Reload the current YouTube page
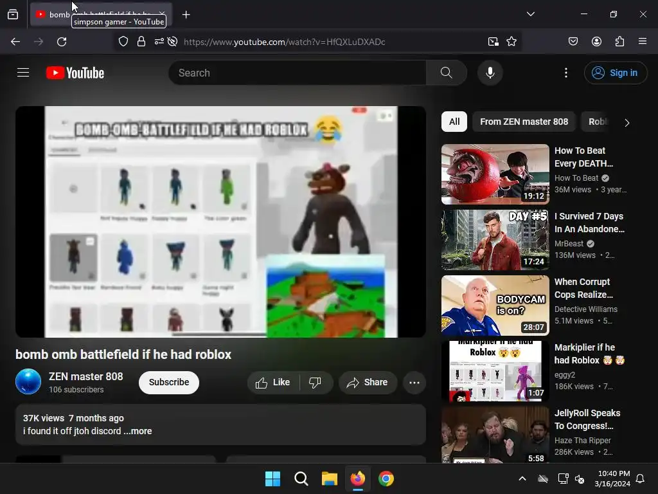This screenshot has width=658, height=494. 62,42
